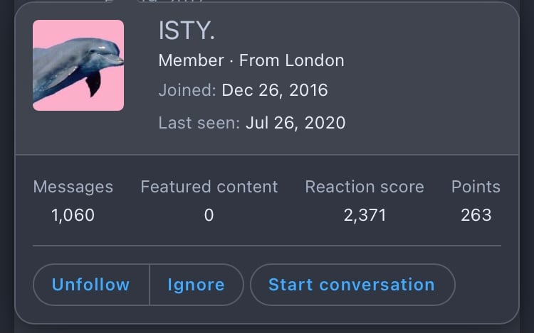Start conversation with ISTY.
This screenshot has height=333, width=534.
(352, 285)
